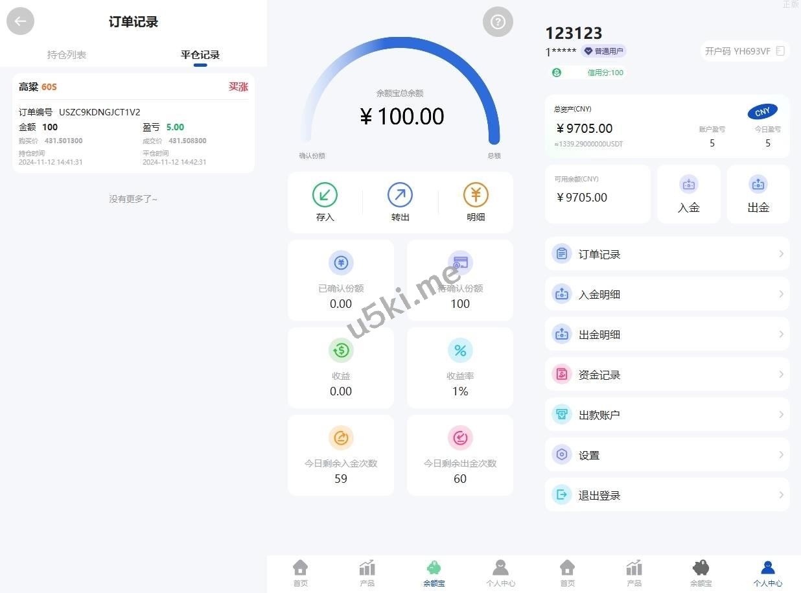This screenshot has height=593, width=801.
Task: Select the CNY currency badge
Action: [763, 111]
